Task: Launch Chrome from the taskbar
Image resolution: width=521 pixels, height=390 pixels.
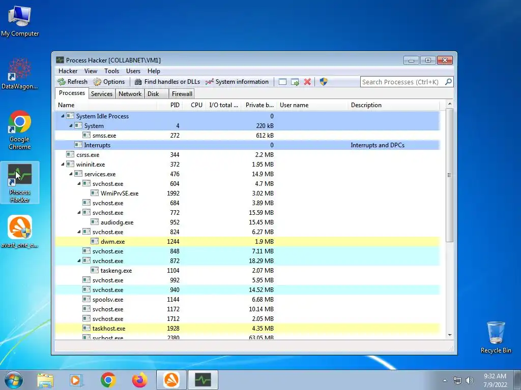Action: coord(108,380)
